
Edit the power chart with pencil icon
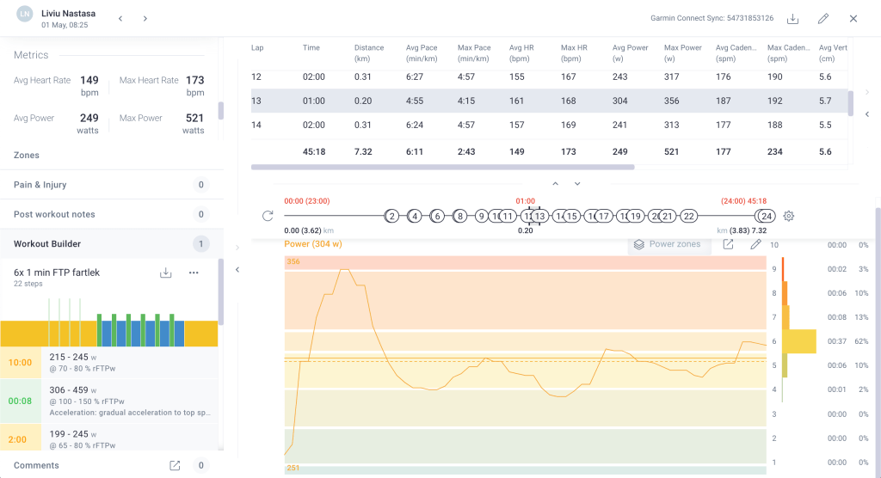click(x=755, y=244)
